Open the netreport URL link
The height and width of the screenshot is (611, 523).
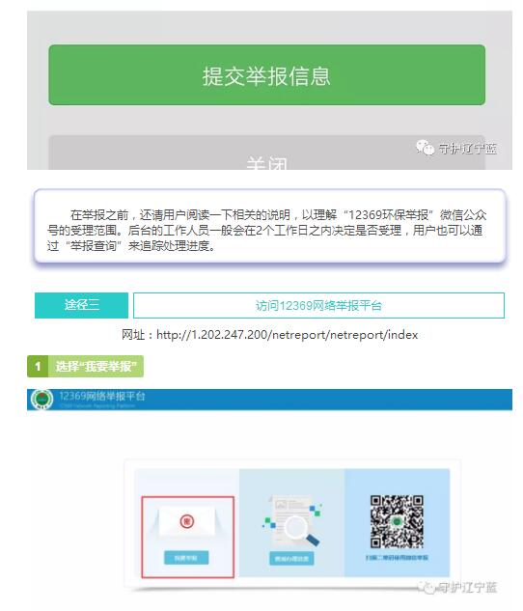coord(287,335)
